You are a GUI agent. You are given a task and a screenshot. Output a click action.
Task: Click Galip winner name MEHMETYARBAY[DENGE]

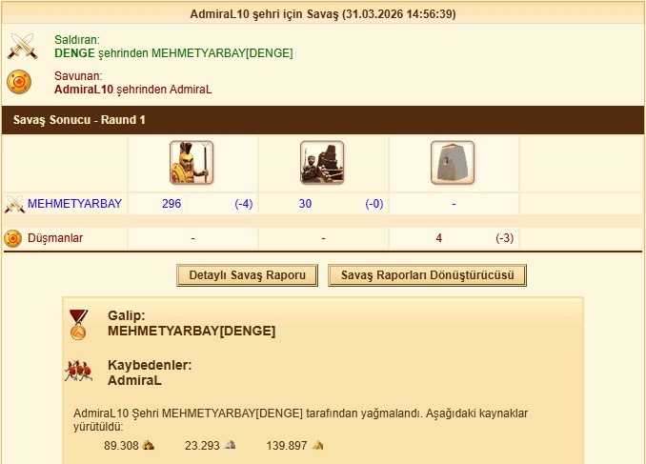(x=192, y=331)
